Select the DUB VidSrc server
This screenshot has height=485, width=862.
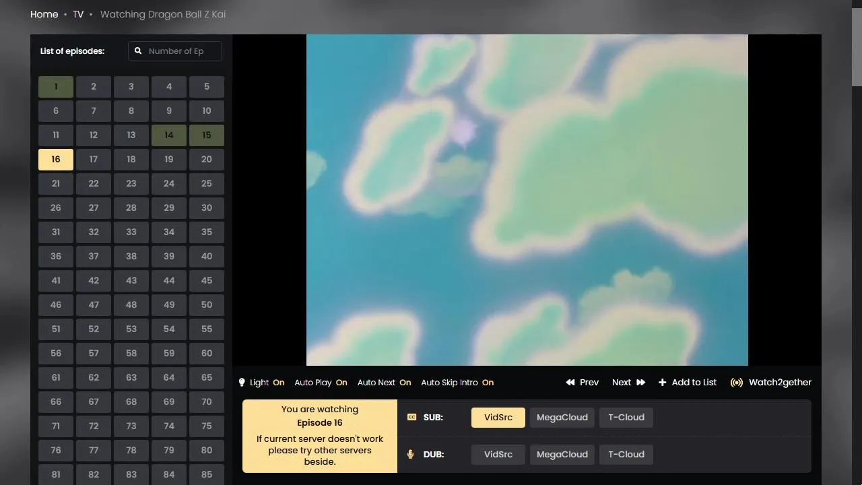point(498,454)
